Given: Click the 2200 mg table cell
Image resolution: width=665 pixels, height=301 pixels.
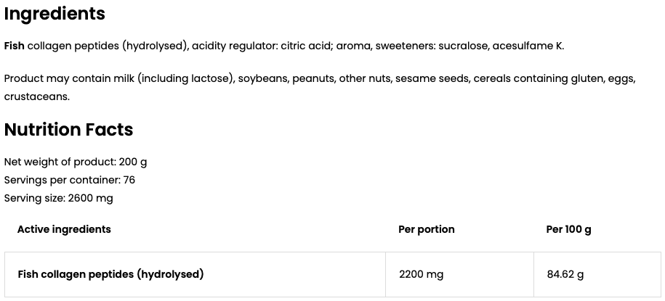Looking at the screenshot, I should coord(421,274).
